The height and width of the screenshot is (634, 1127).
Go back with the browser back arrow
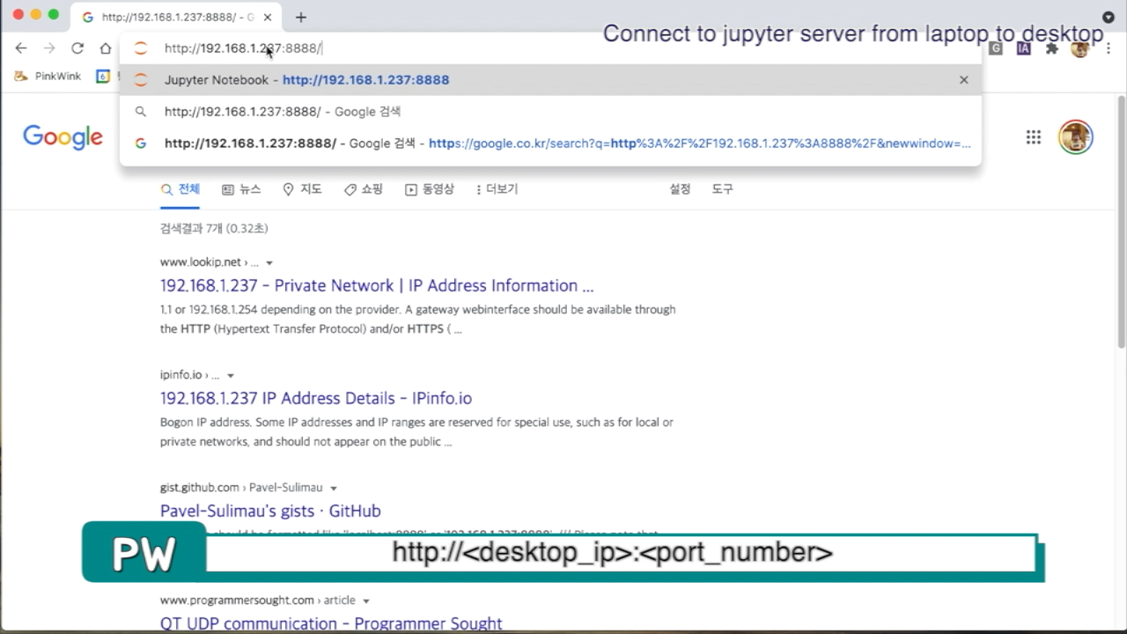21,48
